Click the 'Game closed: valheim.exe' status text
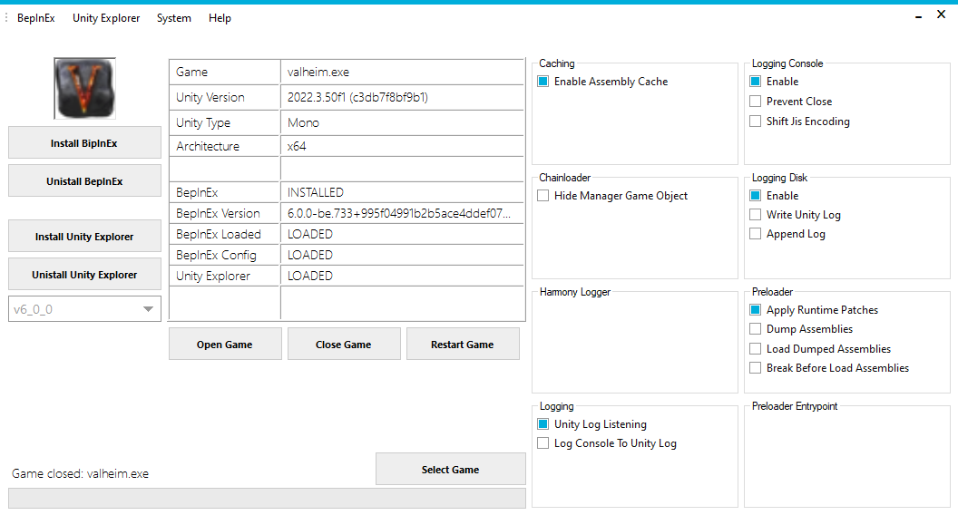Viewport: 958px width, 515px height. (x=80, y=473)
